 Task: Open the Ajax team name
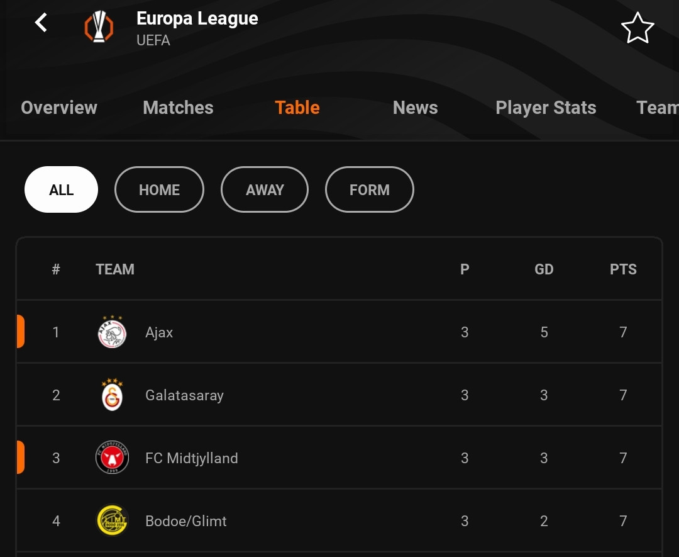tap(159, 332)
